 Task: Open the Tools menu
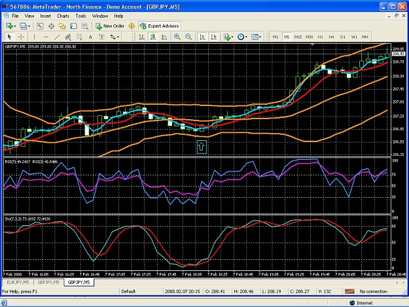click(80, 16)
